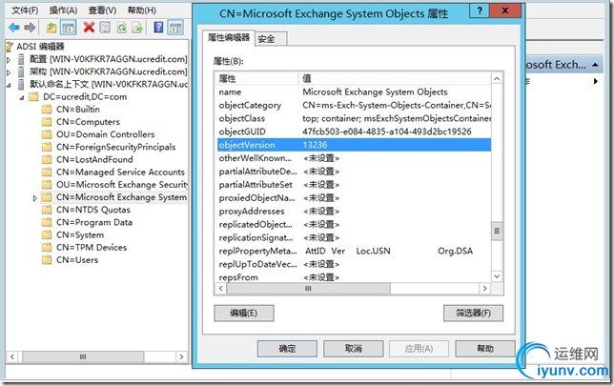Collapse the DC=ucredit,DC=com node arrow
614x386 pixels.
(x=22, y=97)
